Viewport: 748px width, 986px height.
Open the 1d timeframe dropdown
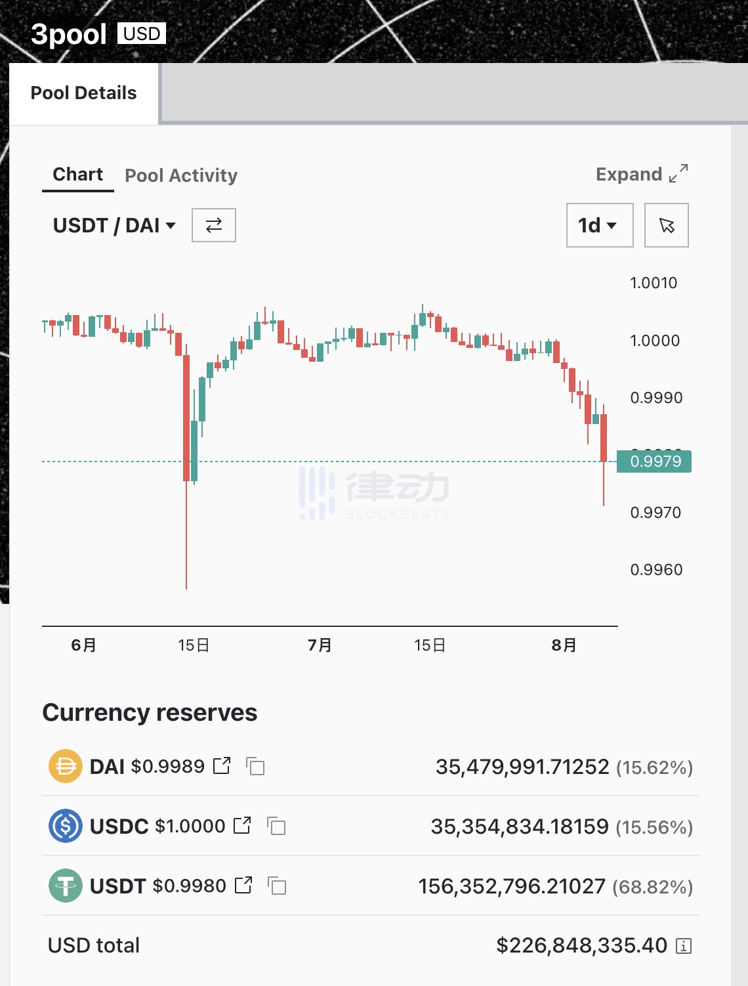(599, 225)
